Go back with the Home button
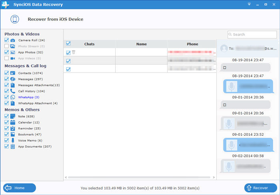 pos(20,188)
